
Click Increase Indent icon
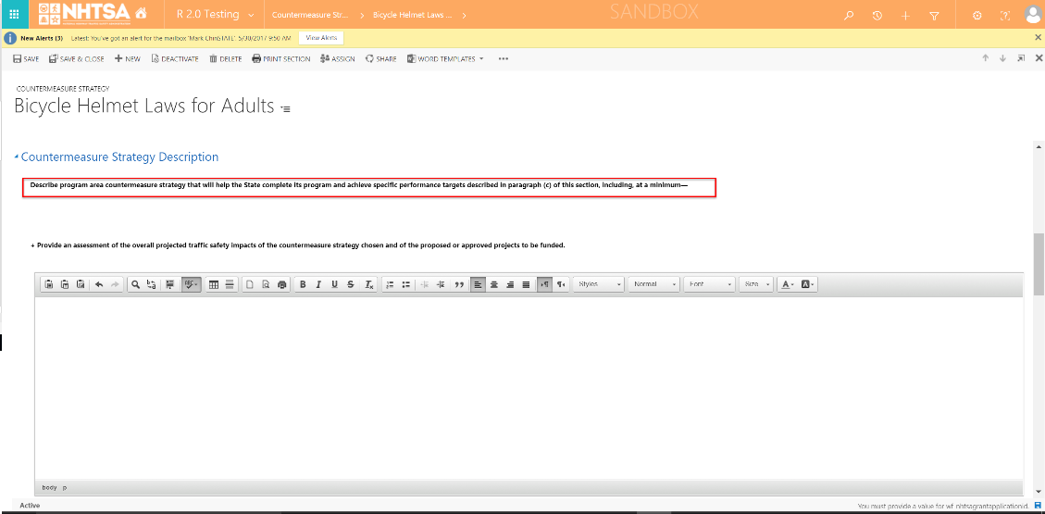tap(441, 284)
